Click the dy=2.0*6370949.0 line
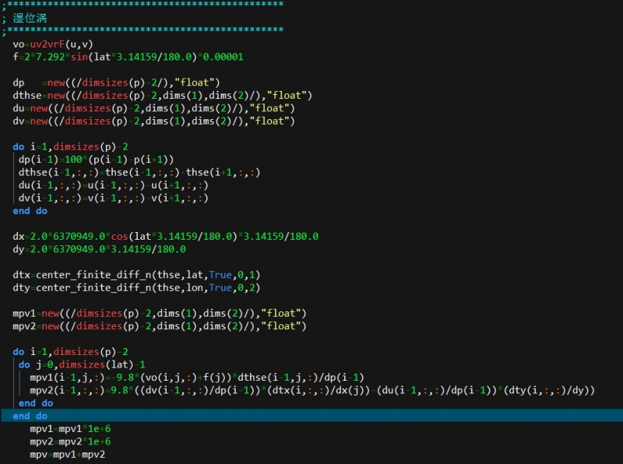 pos(99,249)
